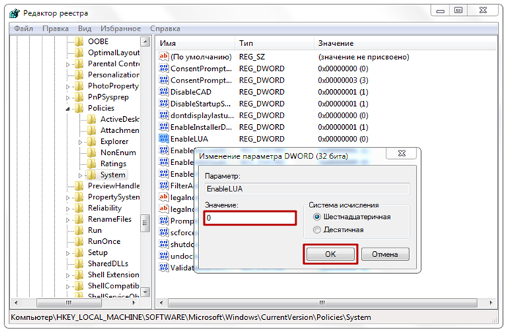
Task: Open the Избранное menu
Action: pos(119,28)
